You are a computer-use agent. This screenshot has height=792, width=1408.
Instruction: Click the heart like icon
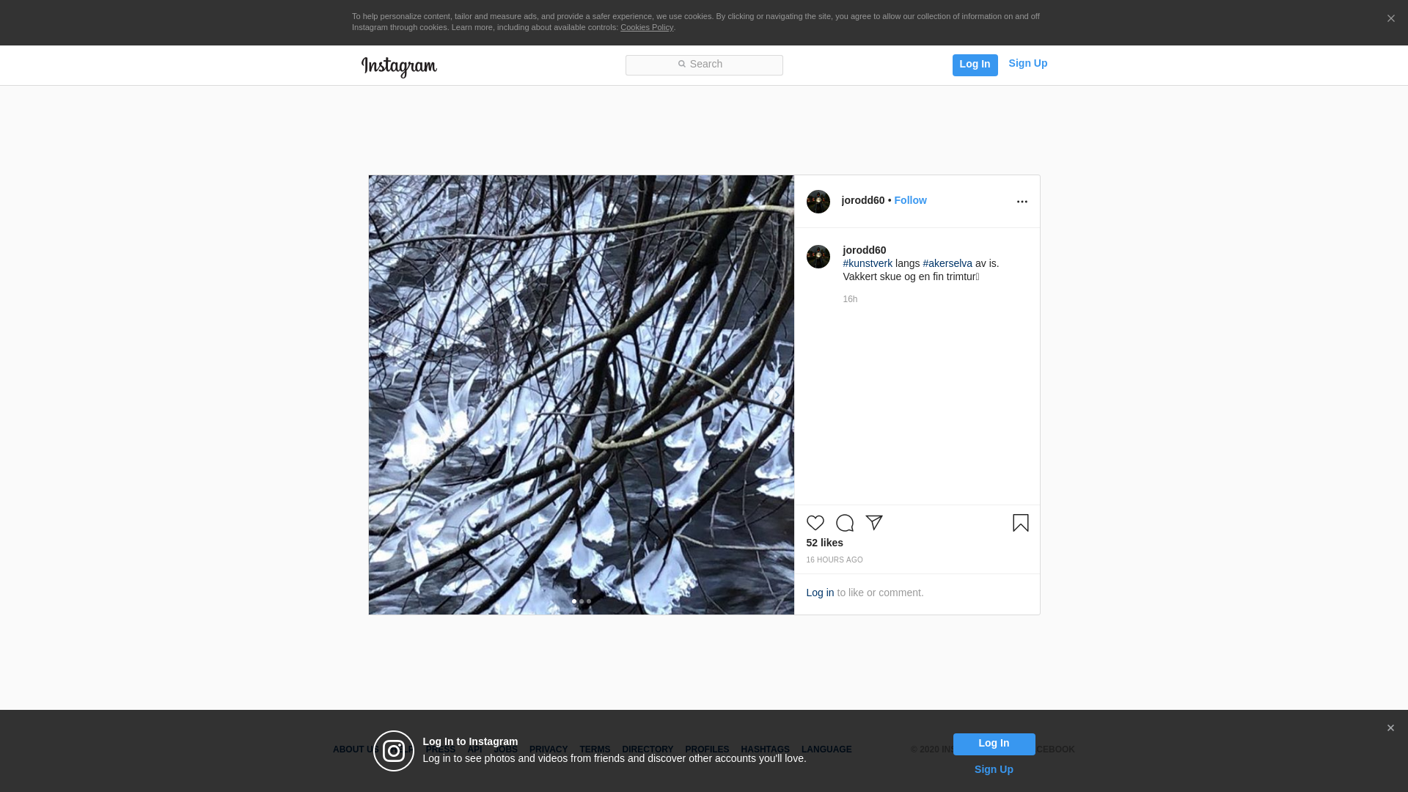click(x=815, y=523)
